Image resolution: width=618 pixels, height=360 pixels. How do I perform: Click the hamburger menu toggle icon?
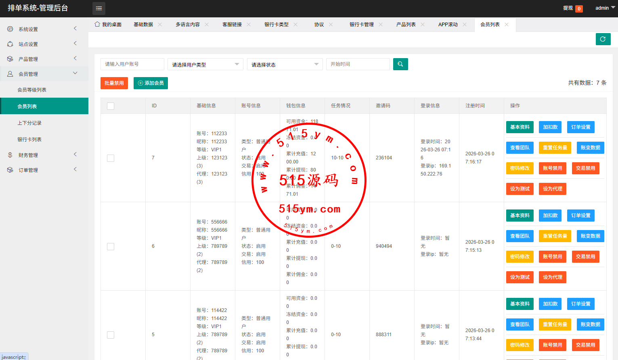click(99, 8)
